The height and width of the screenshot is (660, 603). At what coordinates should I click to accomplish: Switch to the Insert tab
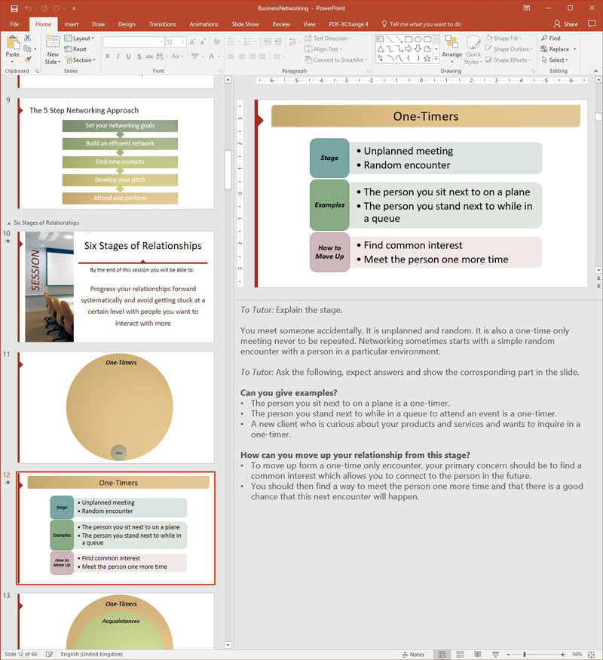tap(71, 24)
